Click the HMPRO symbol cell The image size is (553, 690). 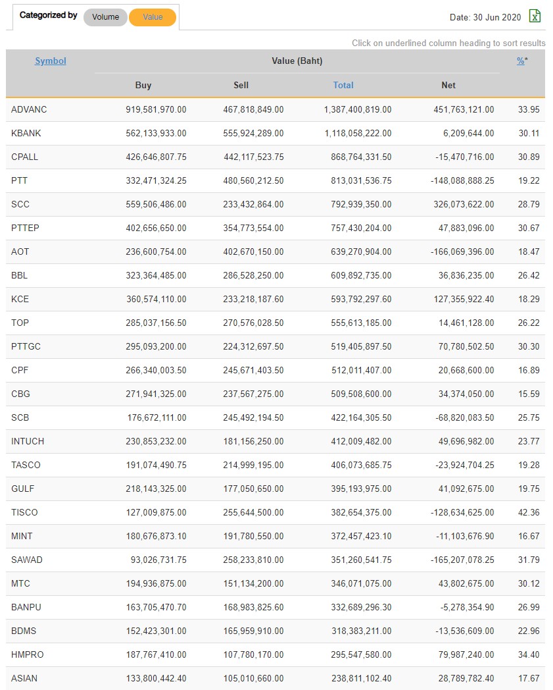coord(28,654)
